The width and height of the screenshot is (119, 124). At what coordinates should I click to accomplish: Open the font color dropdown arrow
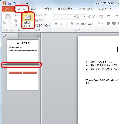point(103,24)
